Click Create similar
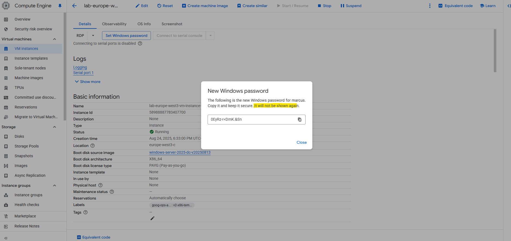511x241 pixels. 252,6
